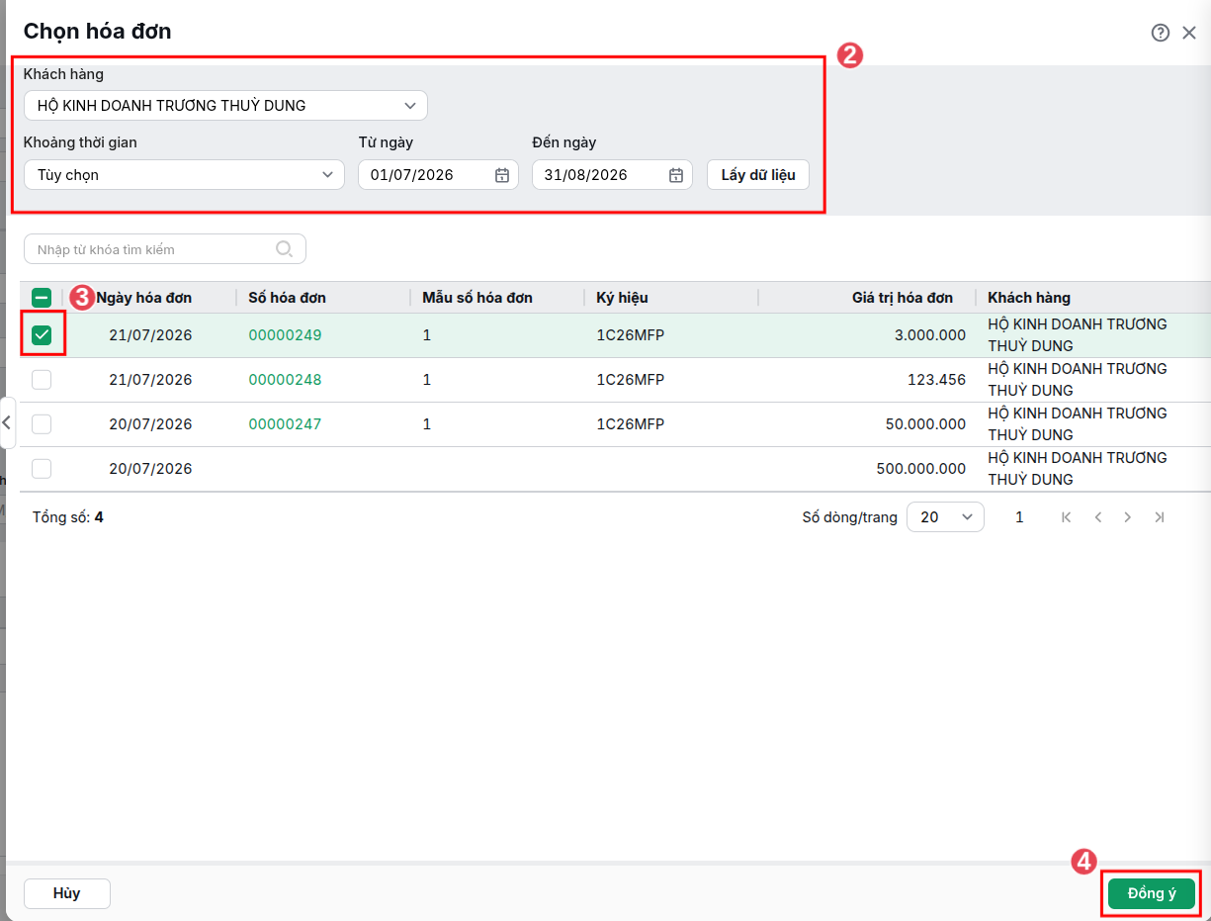This screenshot has width=1211, height=921.
Task: Sort by Khách hàng column header
Action: (x=1029, y=298)
